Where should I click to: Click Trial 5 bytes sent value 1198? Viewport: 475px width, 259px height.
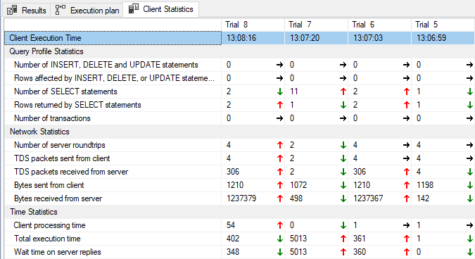click(x=425, y=185)
